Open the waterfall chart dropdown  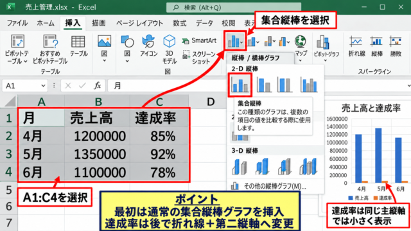pyautogui.click(x=274, y=41)
